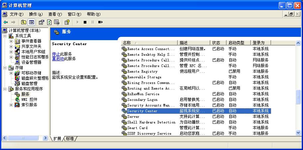Collapse the 服务和应用程序 node

pos(5,89)
